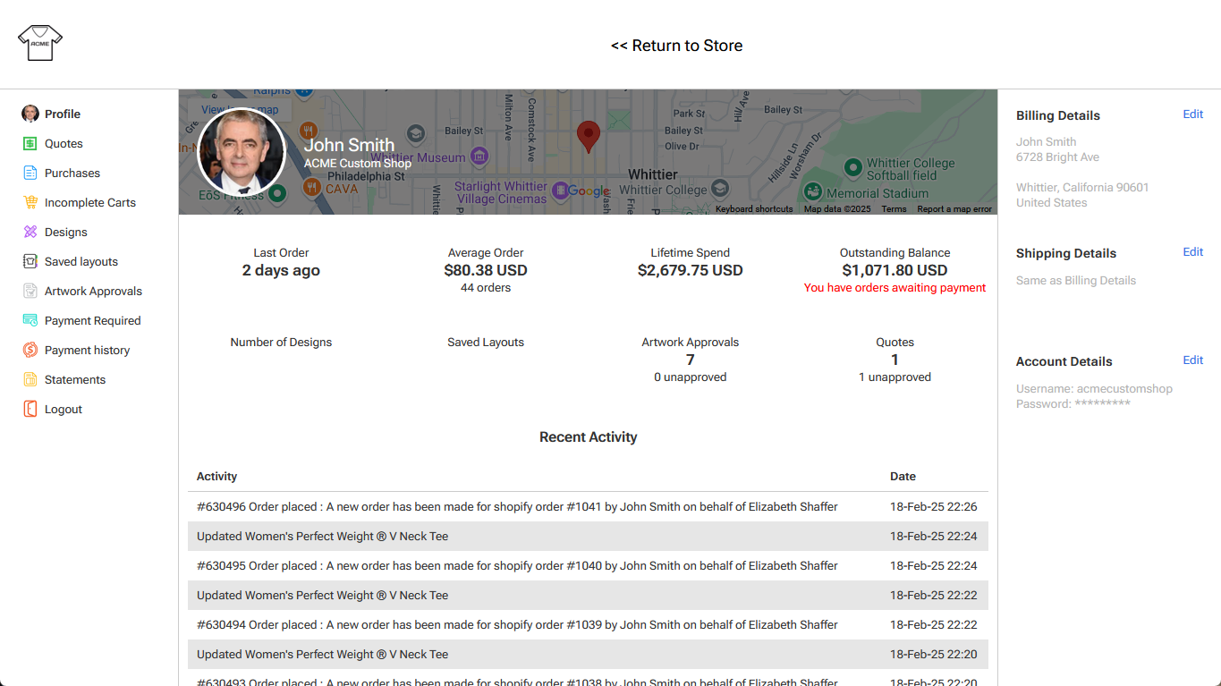Click the Return to Store link
Screen dimensions: 1221x686
coord(676,46)
